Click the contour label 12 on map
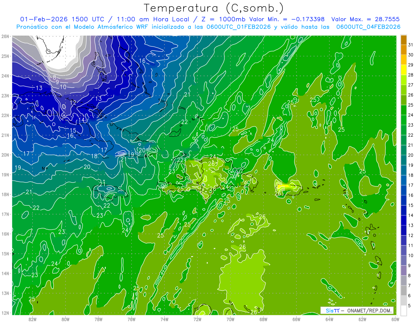 pyautogui.click(x=73, y=102)
